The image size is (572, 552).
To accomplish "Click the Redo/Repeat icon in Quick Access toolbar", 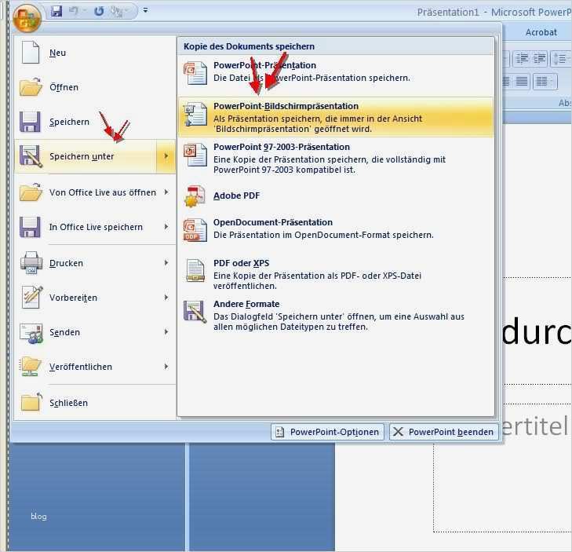I will [x=99, y=11].
